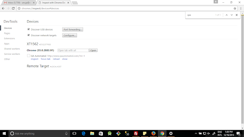Open Other section in sidebar
The height and width of the screenshot is (137, 244).
(x=7, y=59)
